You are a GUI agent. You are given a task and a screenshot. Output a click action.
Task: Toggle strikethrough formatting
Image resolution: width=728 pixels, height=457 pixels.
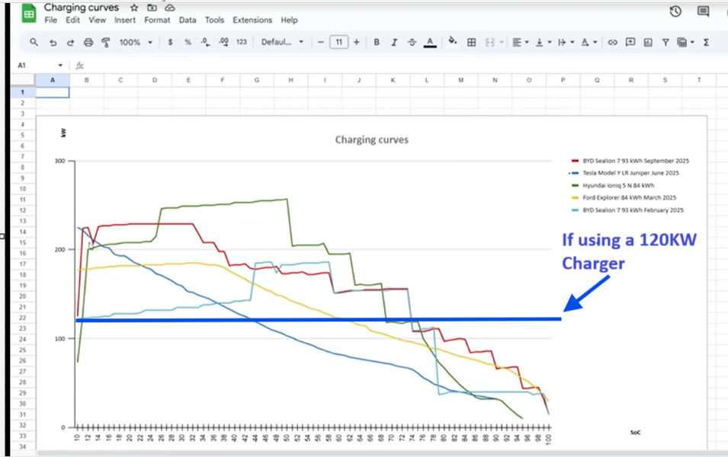412,43
